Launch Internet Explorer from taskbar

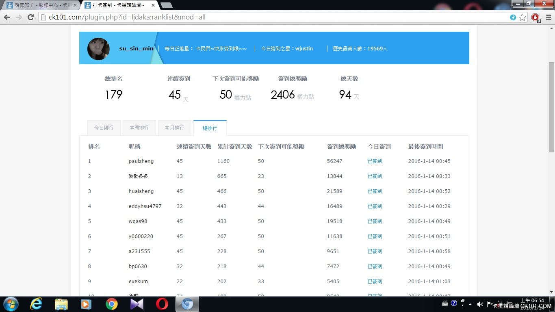[36, 304]
